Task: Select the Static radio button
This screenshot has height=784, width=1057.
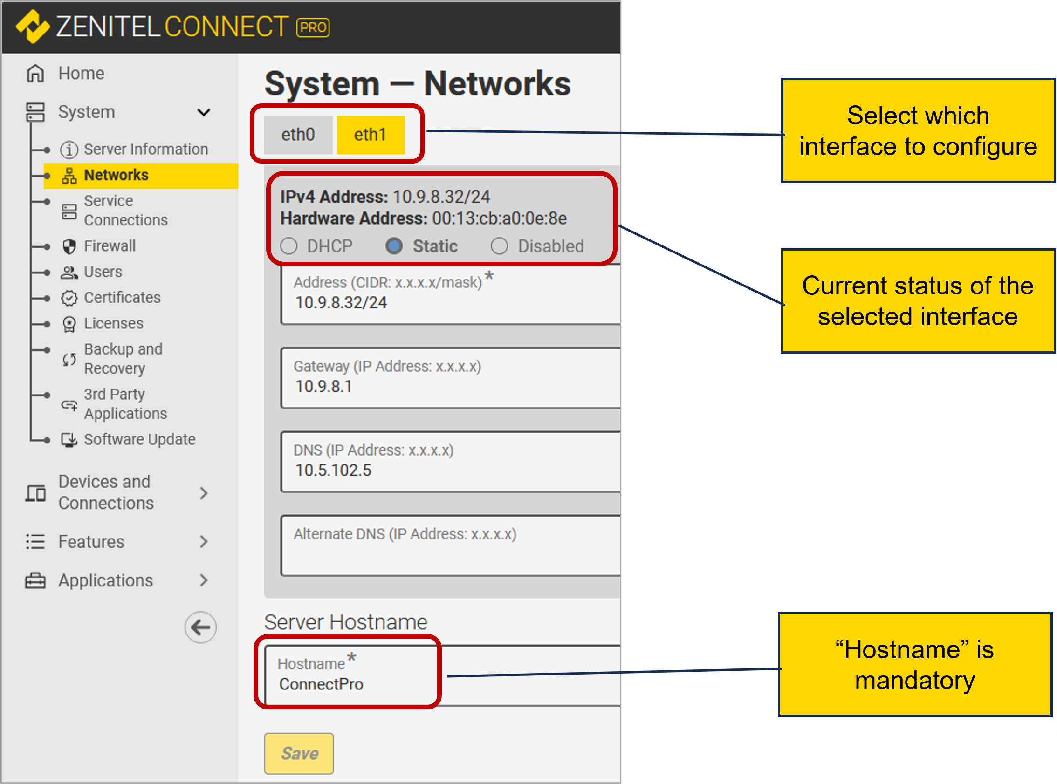Action: pos(394,246)
